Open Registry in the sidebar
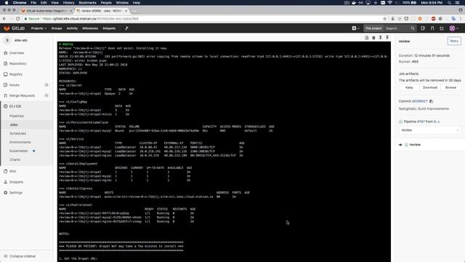This screenshot has height=262, width=465. coord(16,74)
